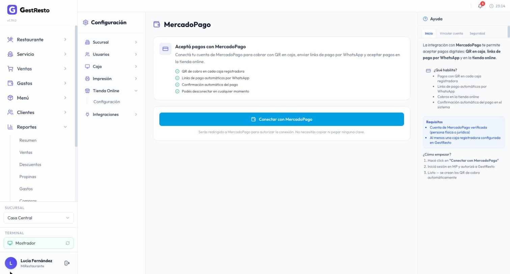This screenshot has width=510, height=274.
Task: Click the Menú box icon
Action: coord(10,98)
